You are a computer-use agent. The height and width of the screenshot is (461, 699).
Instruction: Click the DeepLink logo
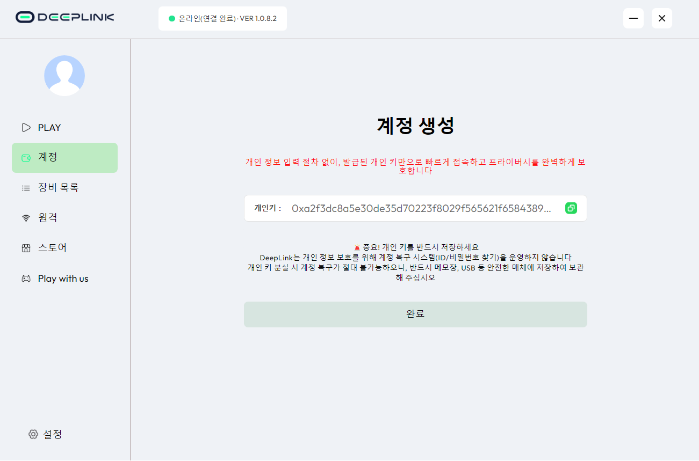65,17
